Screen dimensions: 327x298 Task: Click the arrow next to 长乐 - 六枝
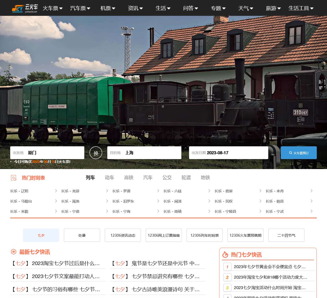point(209,191)
